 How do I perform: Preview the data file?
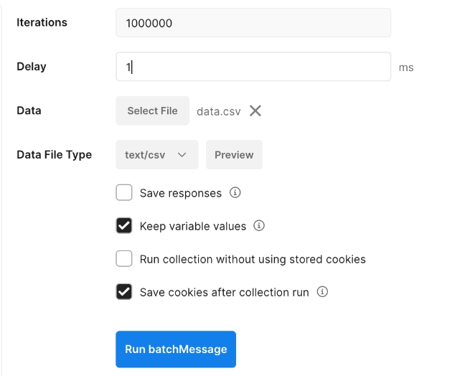[x=234, y=155]
